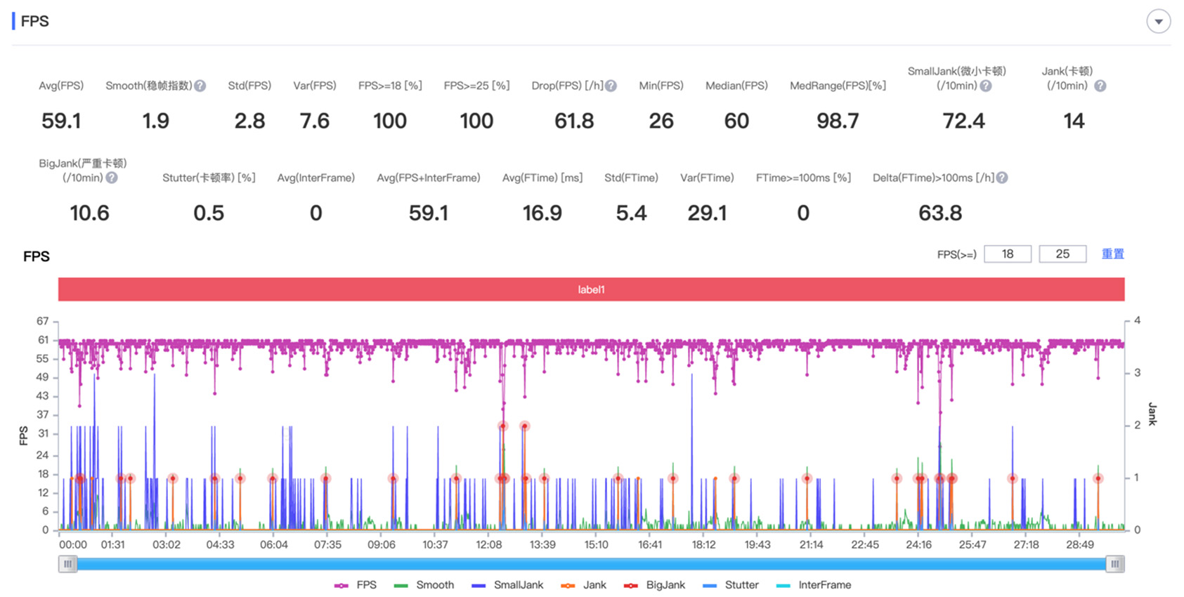Click the FTime>=100ms [%] label
The height and width of the screenshot is (597, 1184).
click(x=803, y=178)
